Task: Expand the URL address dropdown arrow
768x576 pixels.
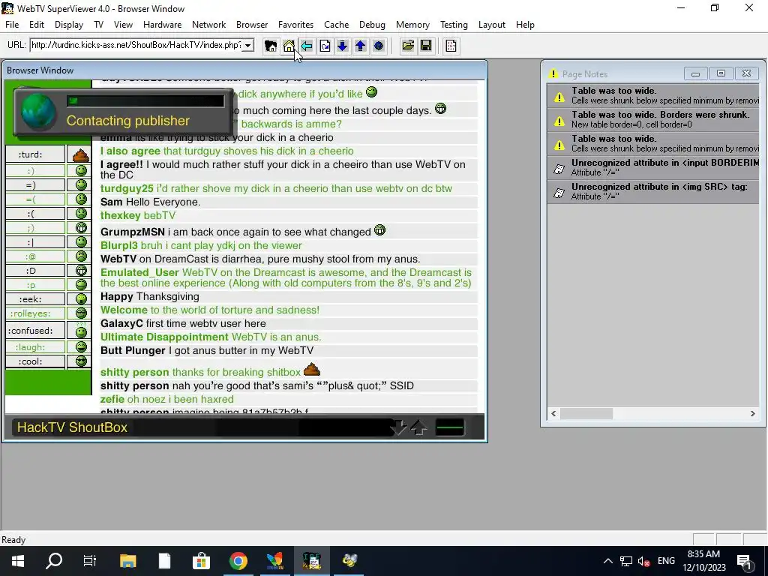Action: click(x=247, y=46)
